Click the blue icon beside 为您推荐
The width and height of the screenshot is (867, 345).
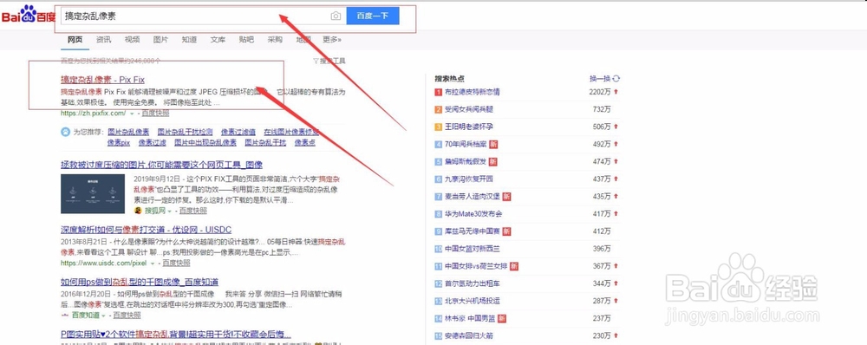click(x=65, y=132)
